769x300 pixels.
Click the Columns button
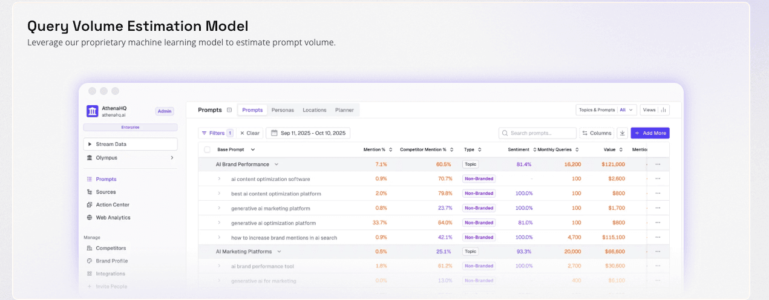597,133
